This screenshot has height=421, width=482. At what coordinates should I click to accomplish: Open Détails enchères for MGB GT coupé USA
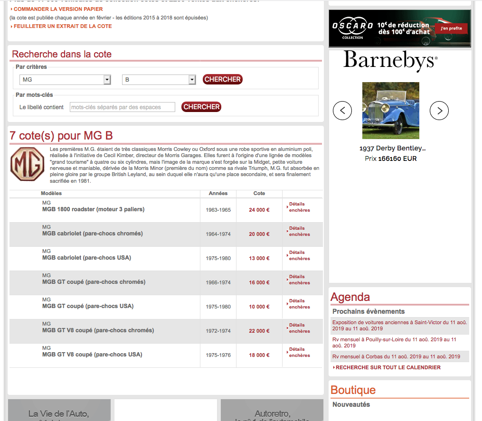(299, 304)
